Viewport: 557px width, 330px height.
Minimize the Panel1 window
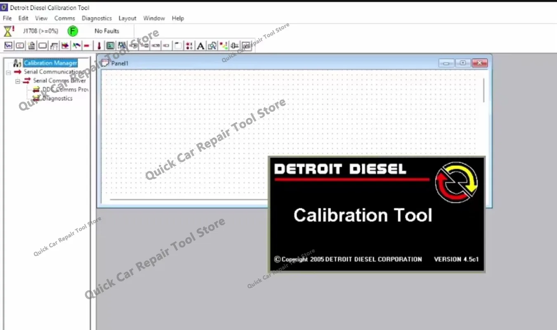tap(446, 63)
